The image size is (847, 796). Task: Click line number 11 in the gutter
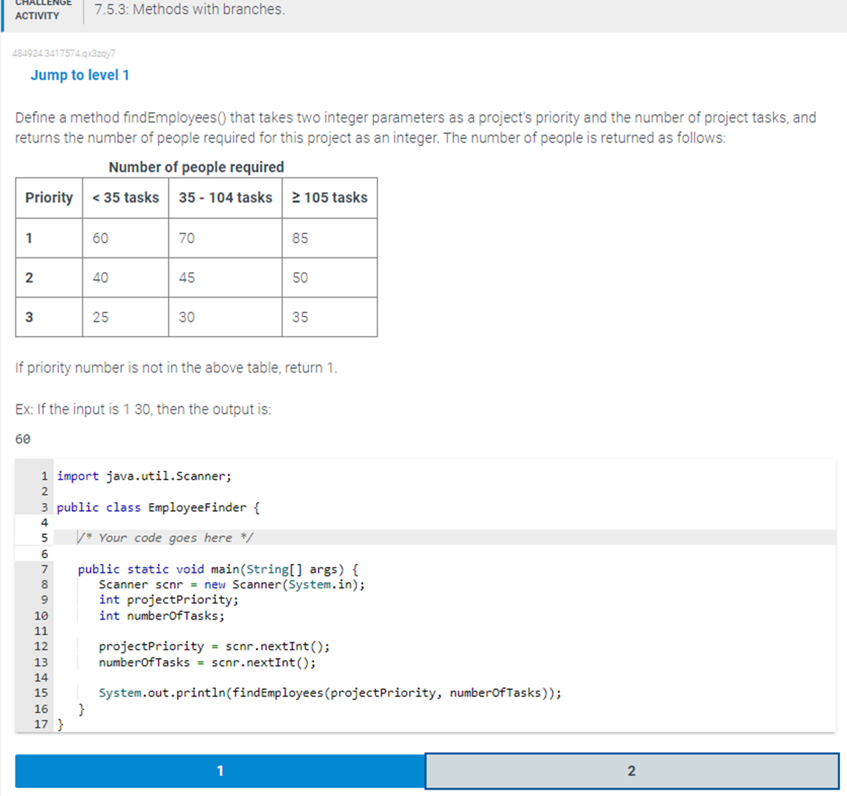coord(41,631)
